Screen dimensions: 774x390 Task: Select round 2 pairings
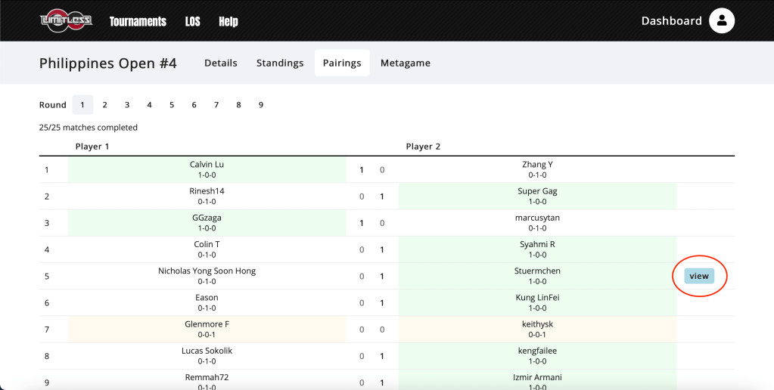(x=105, y=105)
